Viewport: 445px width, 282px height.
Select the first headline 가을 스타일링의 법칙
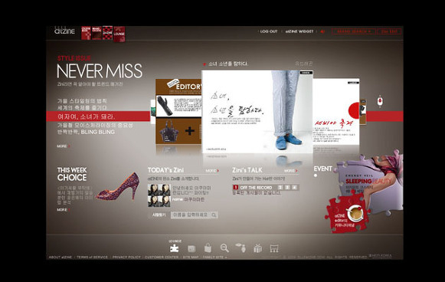coord(82,101)
